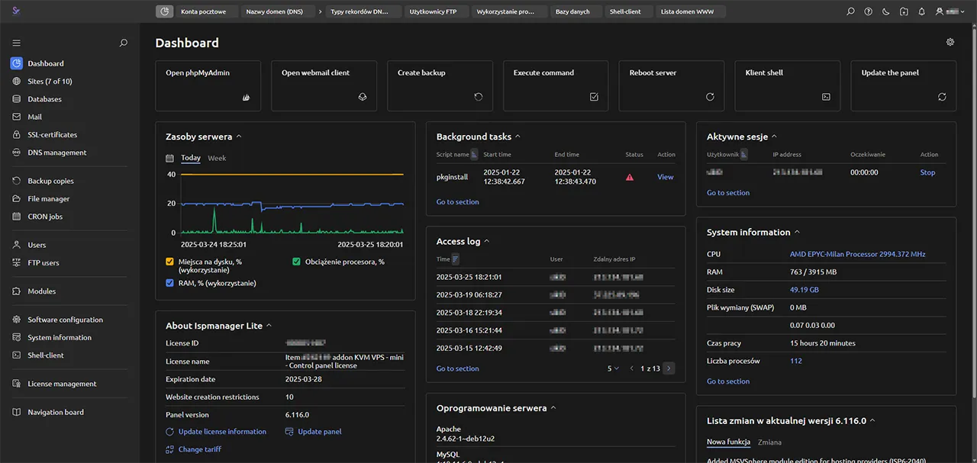Viewport: 977px width, 463px height.
Task: Collapse the Zasoby serwera panel
Action: coord(239,137)
